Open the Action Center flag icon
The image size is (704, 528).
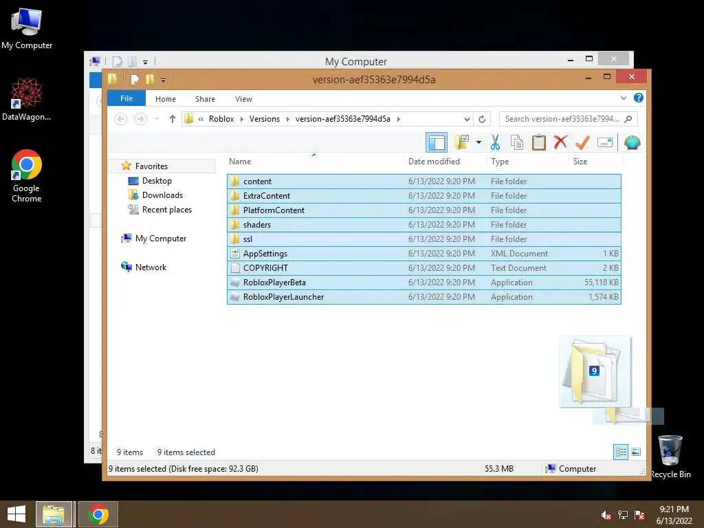pyautogui.click(x=639, y=515)
